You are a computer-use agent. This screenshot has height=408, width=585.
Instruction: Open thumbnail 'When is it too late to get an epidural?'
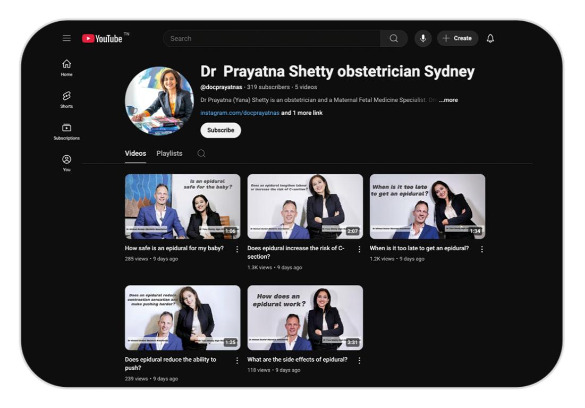[427, 206]
